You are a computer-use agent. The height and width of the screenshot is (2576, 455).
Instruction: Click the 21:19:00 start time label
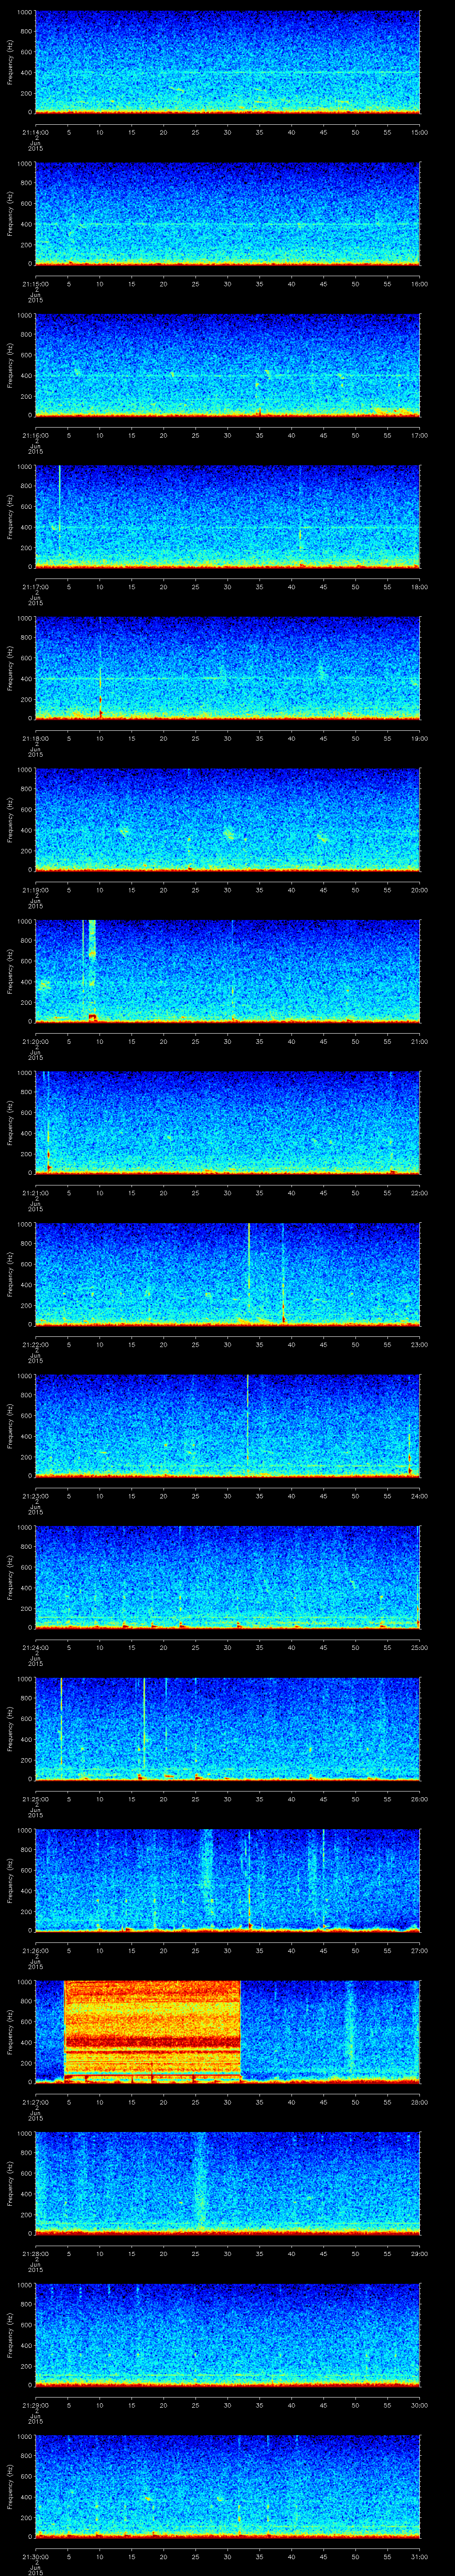tap(35, 890)
